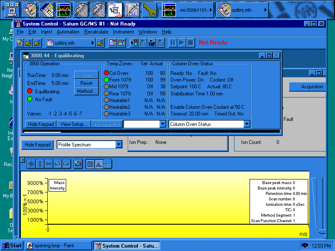Image resolution: width=335 pixels, height=251 pixels.
Task: Click the next zoom view icon
Action: pos(67,164)
